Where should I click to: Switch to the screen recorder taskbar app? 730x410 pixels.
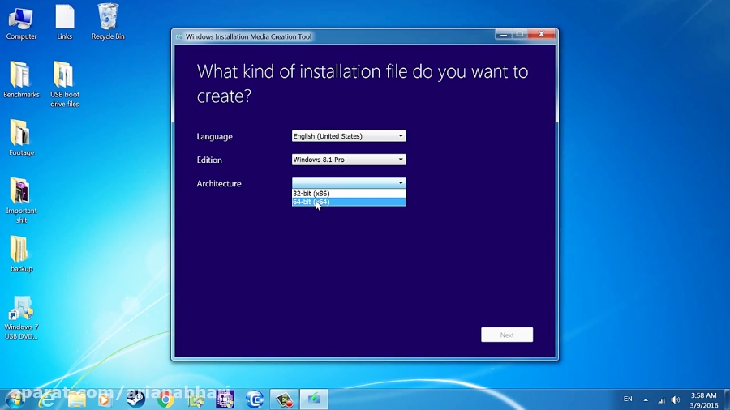(x=284, y=399)
